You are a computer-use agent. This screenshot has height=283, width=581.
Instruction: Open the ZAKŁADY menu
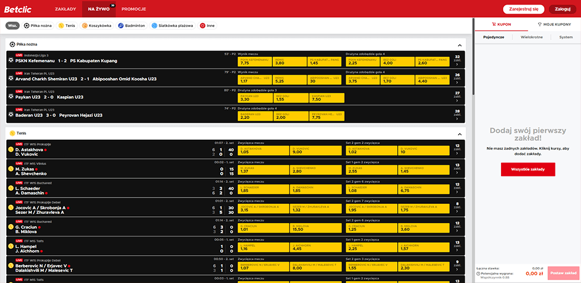click(x=66, y=9)
